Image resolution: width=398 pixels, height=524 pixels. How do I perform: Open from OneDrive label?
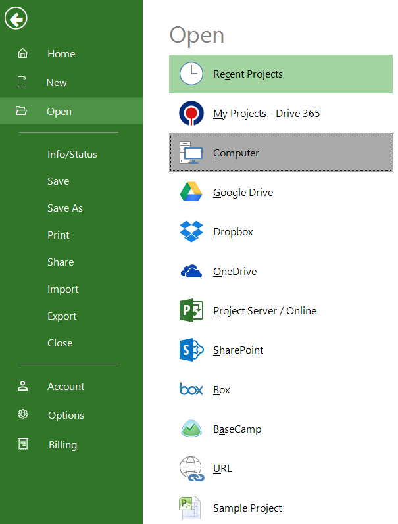[x=235, y=272]
